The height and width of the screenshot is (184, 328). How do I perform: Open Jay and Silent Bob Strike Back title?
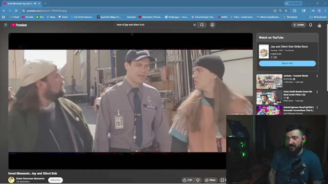tap(289, 47)
